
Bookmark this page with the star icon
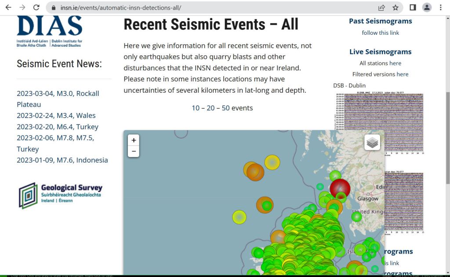pyautogui.click(x=395, y=7)
